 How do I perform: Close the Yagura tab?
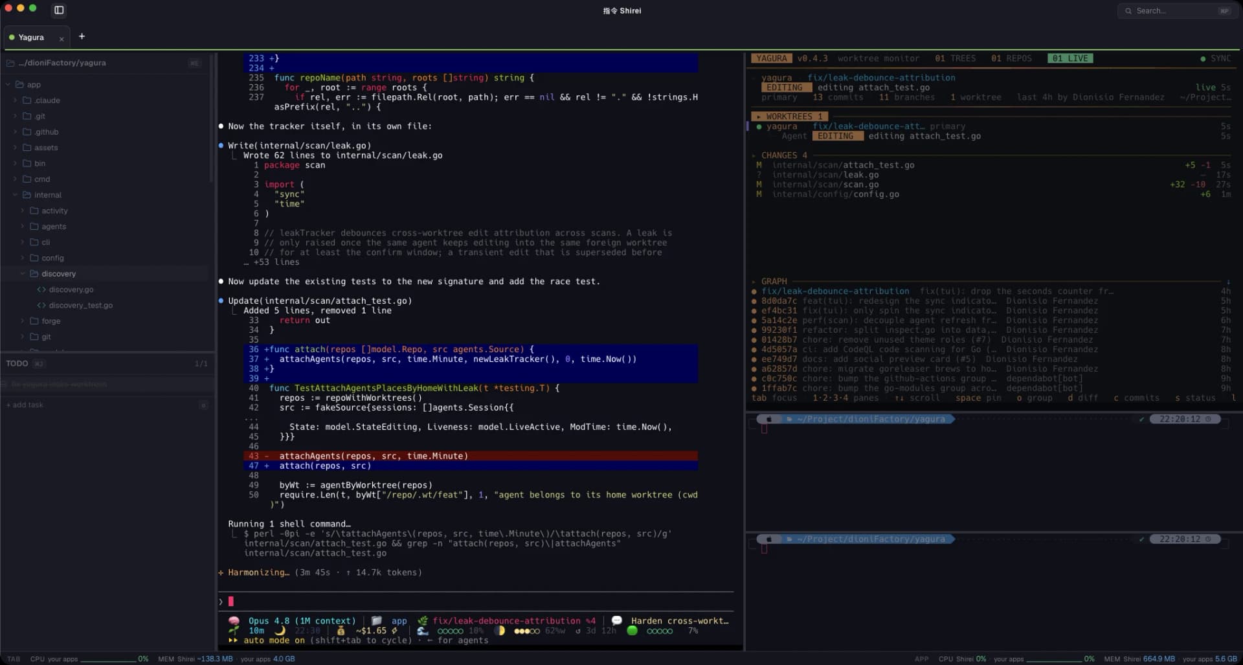click(62, 39)
